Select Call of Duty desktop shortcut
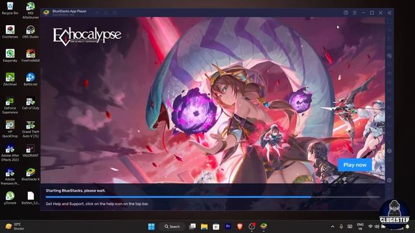This screenshot has height=233, width=415. coord(30,104)
